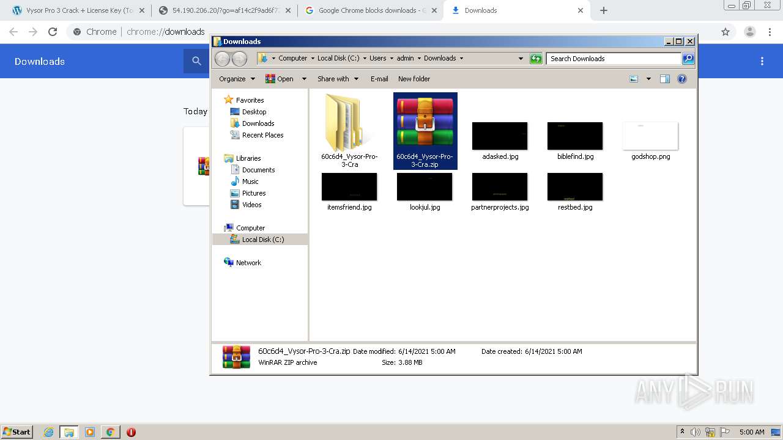Open Explorer help icon
Screen dimensions: 783x440
pos(682,79)
